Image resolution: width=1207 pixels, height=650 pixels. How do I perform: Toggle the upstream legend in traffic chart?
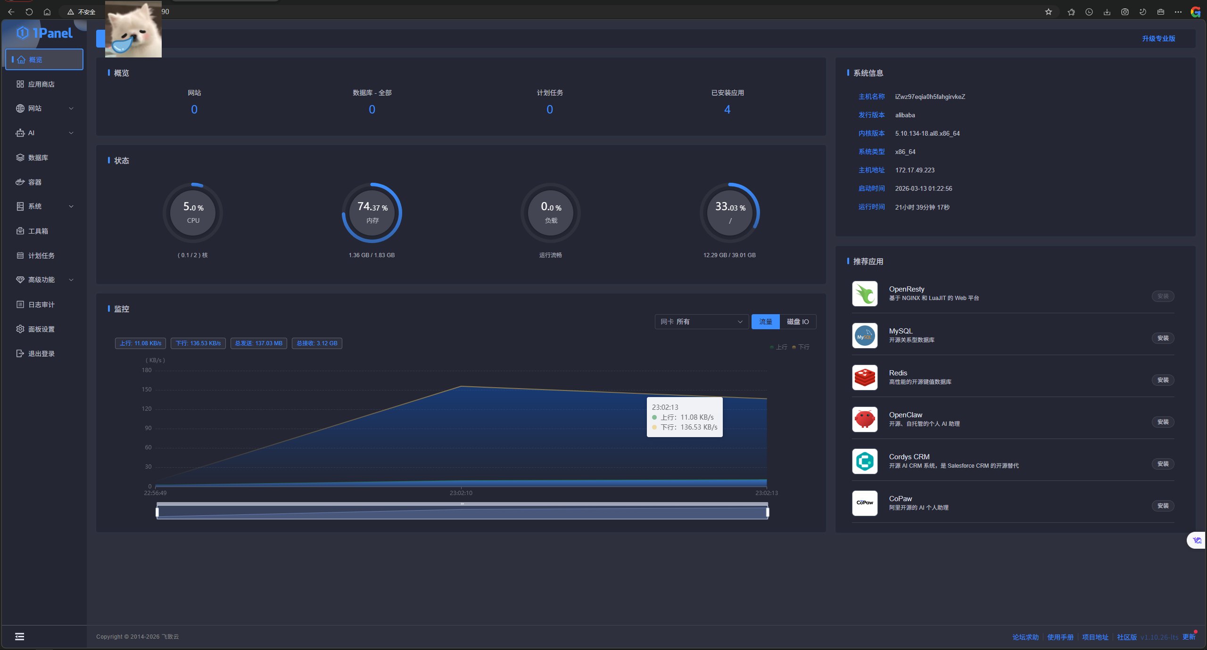click(778, 347)
